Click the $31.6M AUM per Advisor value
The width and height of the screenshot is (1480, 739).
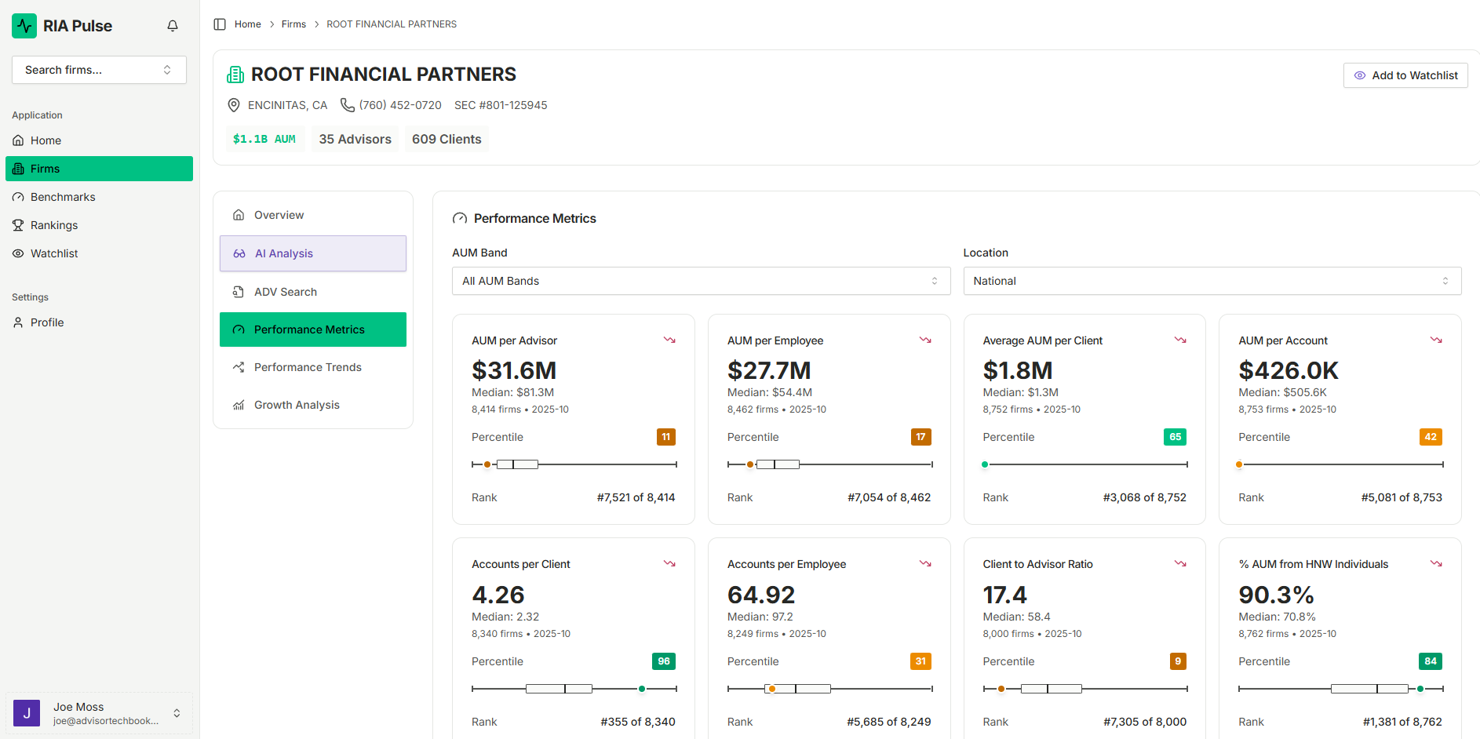pos(514,370)
